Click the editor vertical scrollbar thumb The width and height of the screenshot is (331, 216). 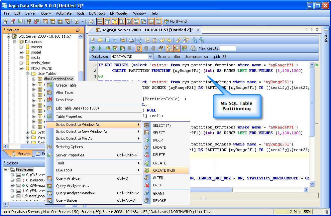coord(312,102)
